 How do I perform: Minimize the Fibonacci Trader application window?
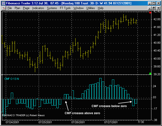pos(149,3)
